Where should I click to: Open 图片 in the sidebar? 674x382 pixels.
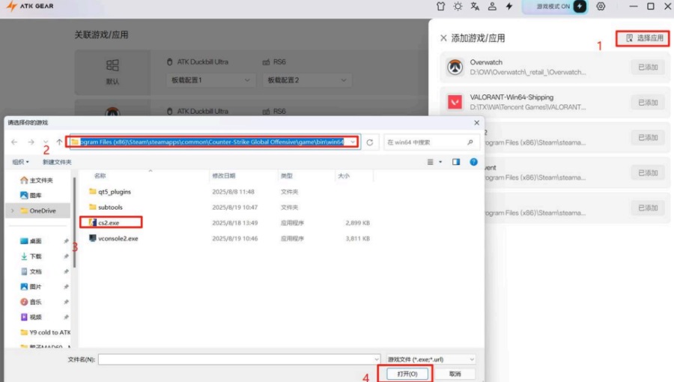point(31,287)
